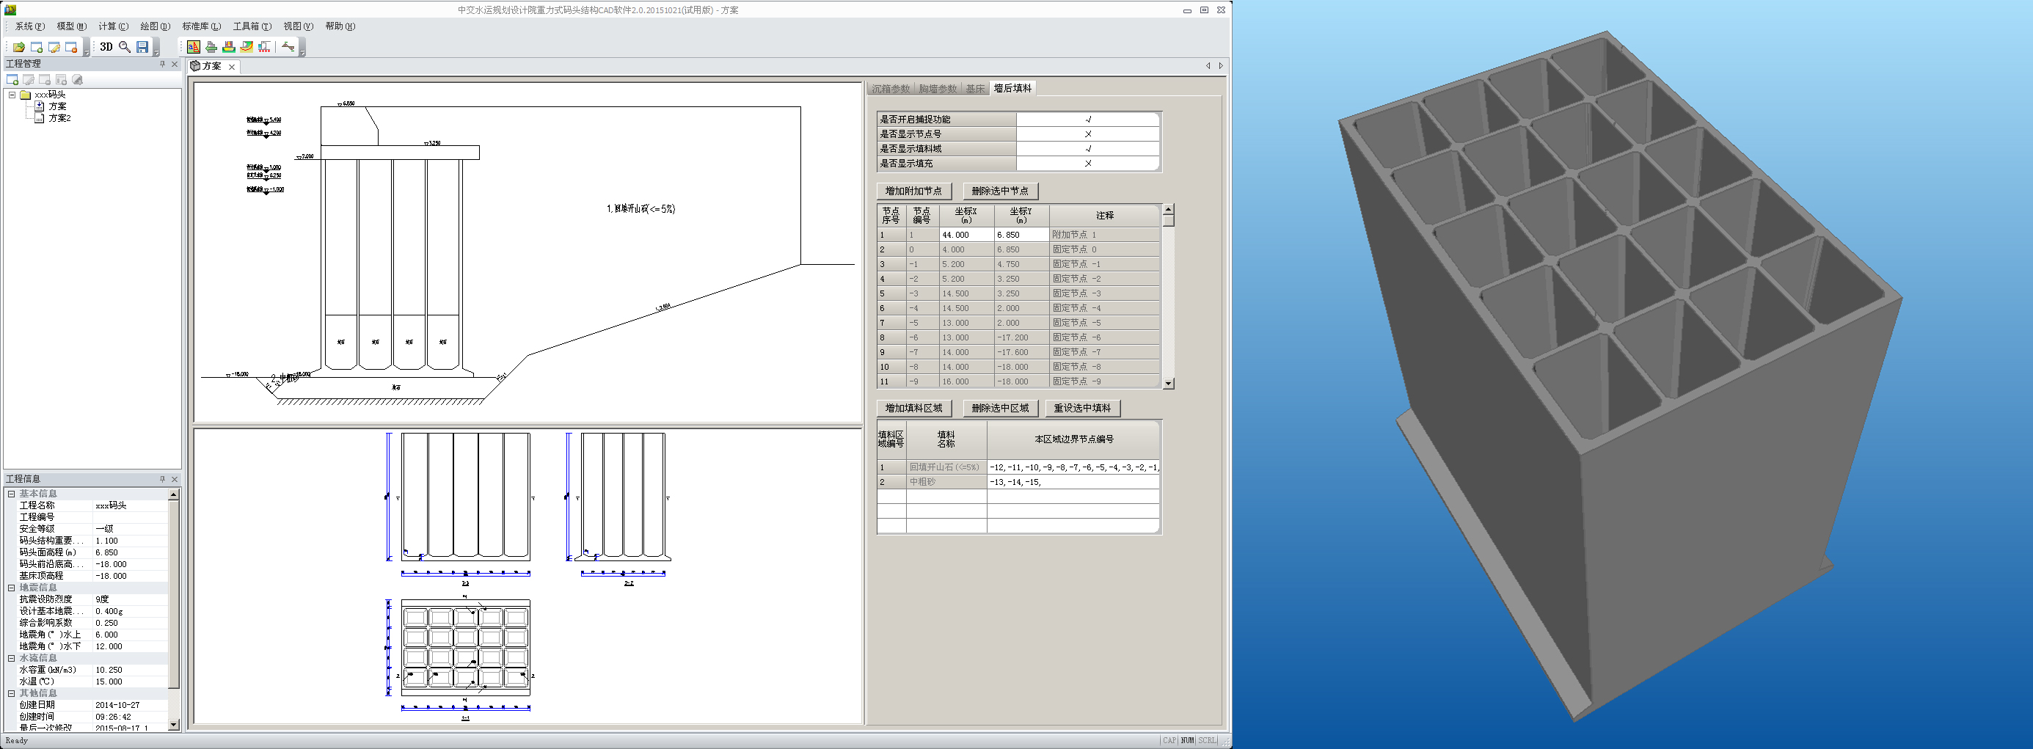The image size is (2033, 749).
Task: Pin the 工程管理 panel with pushpin icon
Action: [x=163, y=64]
